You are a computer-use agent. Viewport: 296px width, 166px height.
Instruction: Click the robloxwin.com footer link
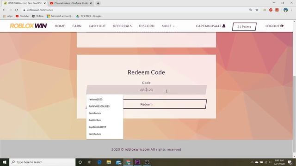(x=137, y=149)
